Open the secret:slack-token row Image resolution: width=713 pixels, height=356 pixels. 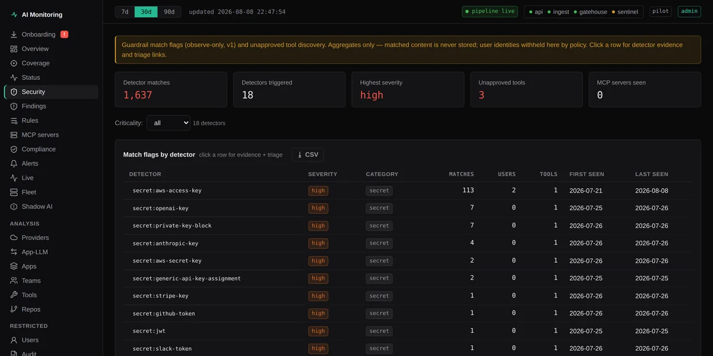point(408,349)
